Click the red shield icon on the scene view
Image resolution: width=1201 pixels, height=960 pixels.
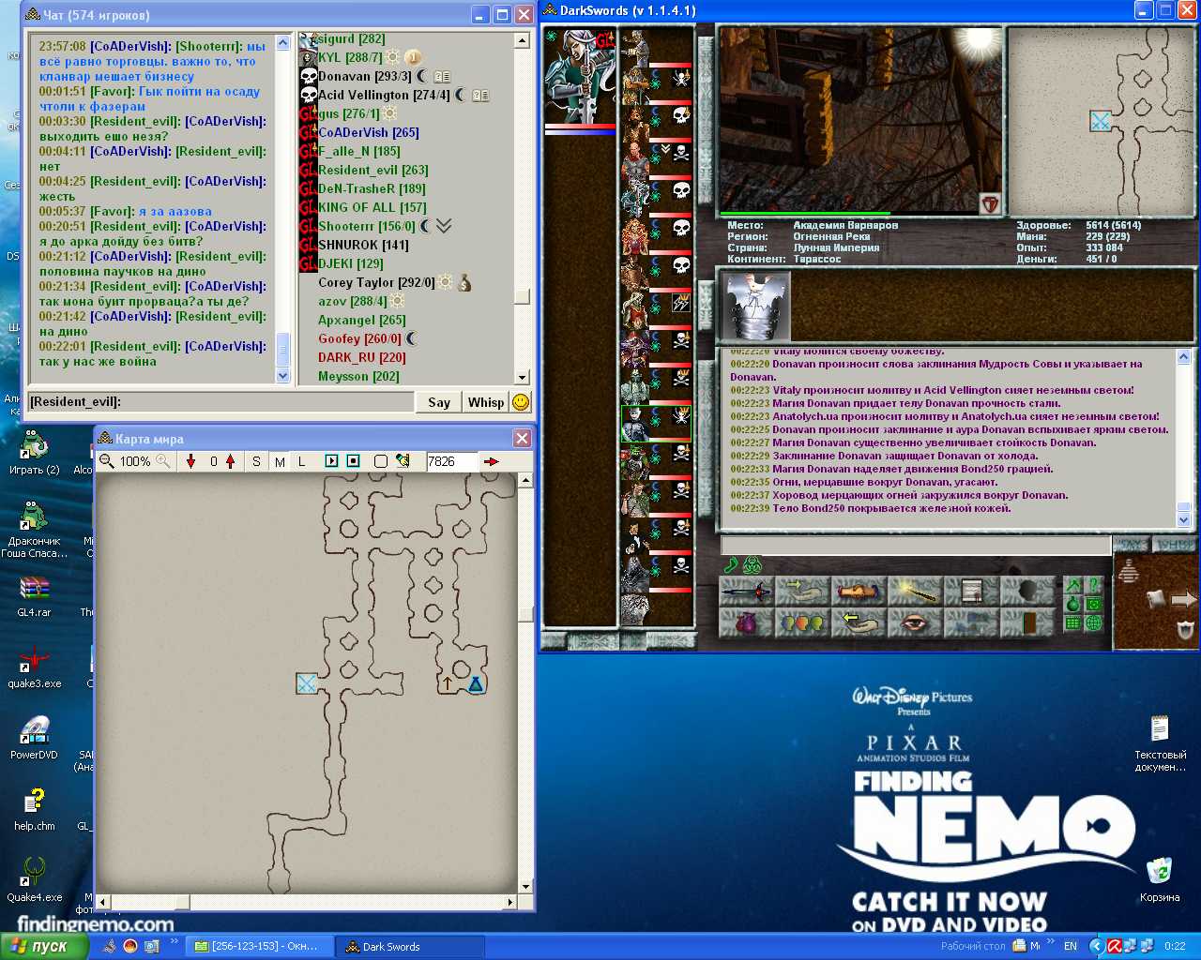click(989, 204)
